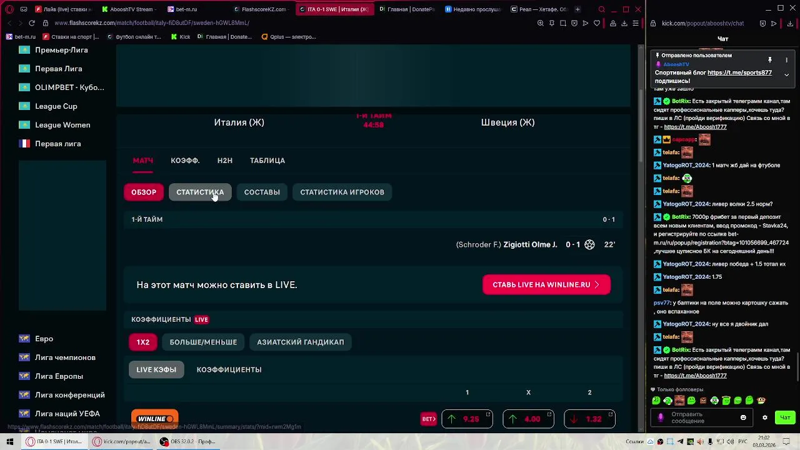Click green Чат send button
The image size is (800, 450).
pyautogui.click(x=785, y=417)
